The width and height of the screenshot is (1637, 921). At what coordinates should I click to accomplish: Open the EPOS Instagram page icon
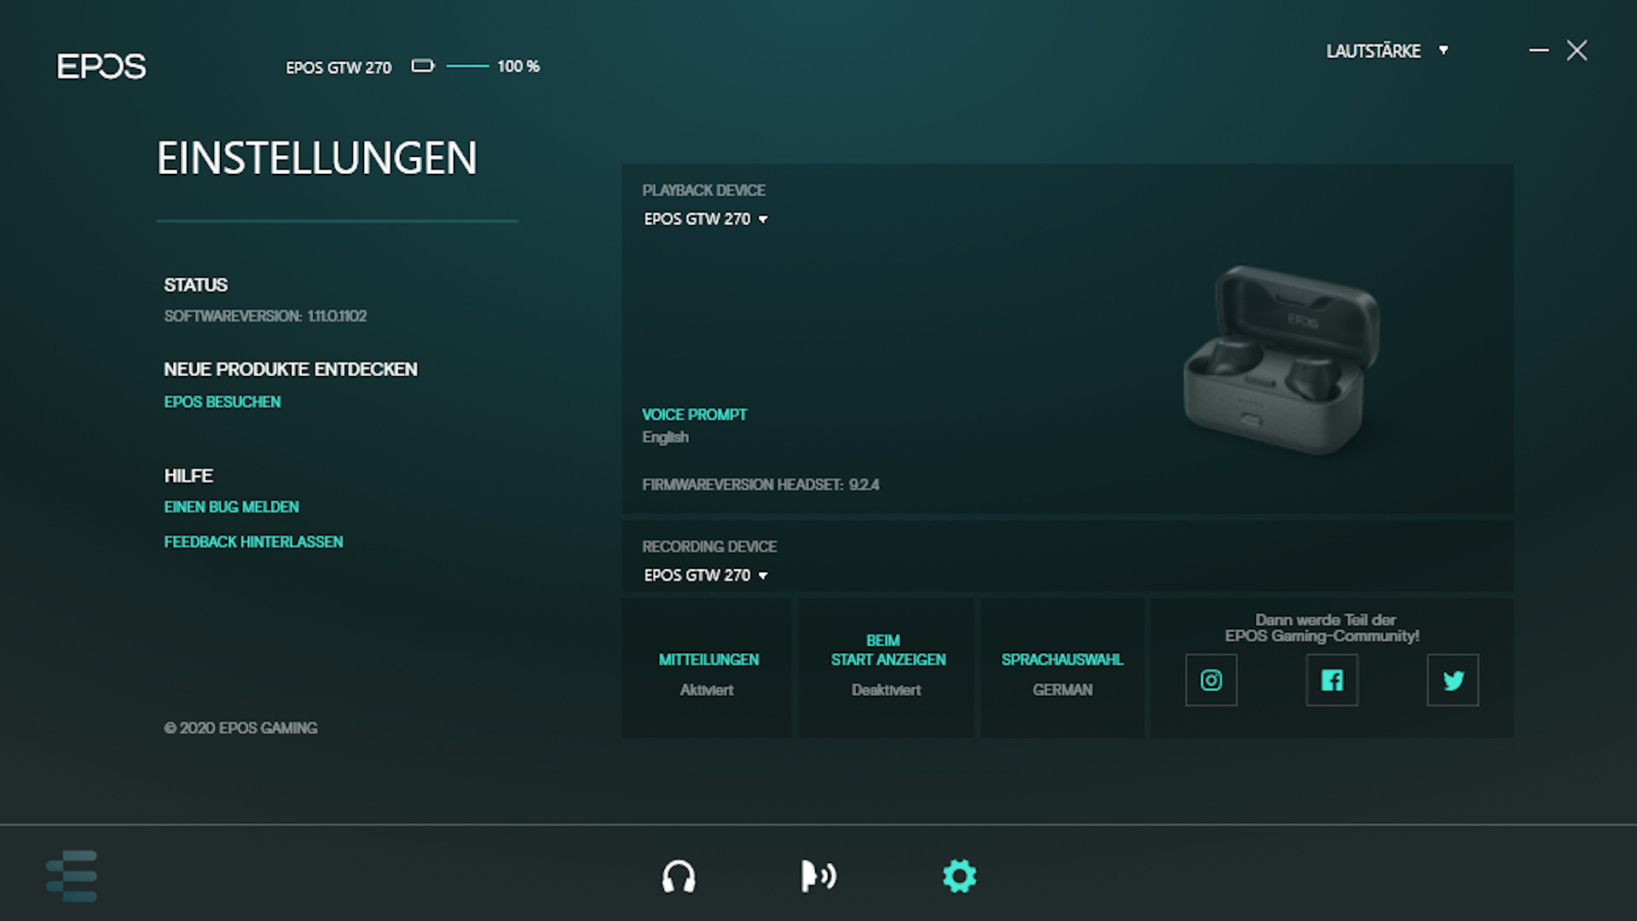click(1211, 680)
